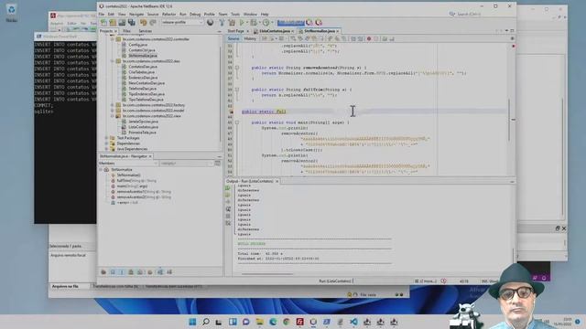Image resolution: width=586 pixels, height=329 pixels.
Task: Switch to the Files tab
Action: 126,31
